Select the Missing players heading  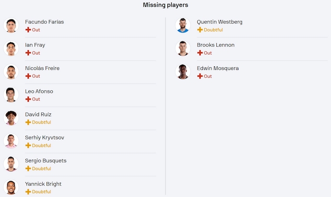[165, 5]
